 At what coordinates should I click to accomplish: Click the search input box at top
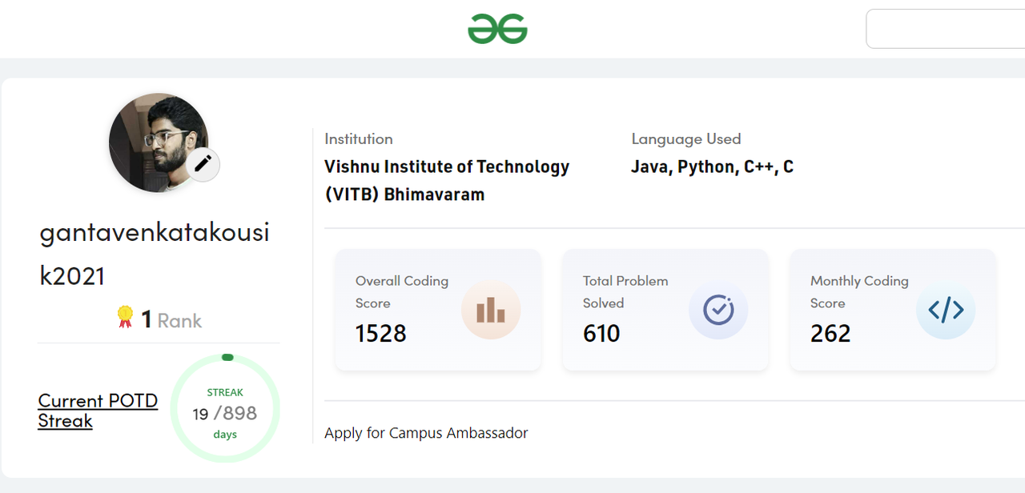point(945,29)
